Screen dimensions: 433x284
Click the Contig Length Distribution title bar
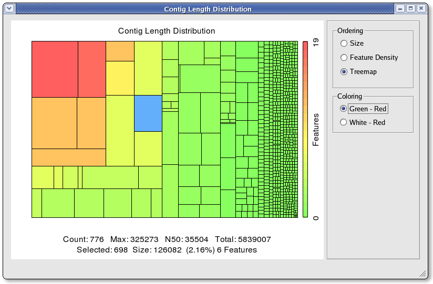pos(208,9)
